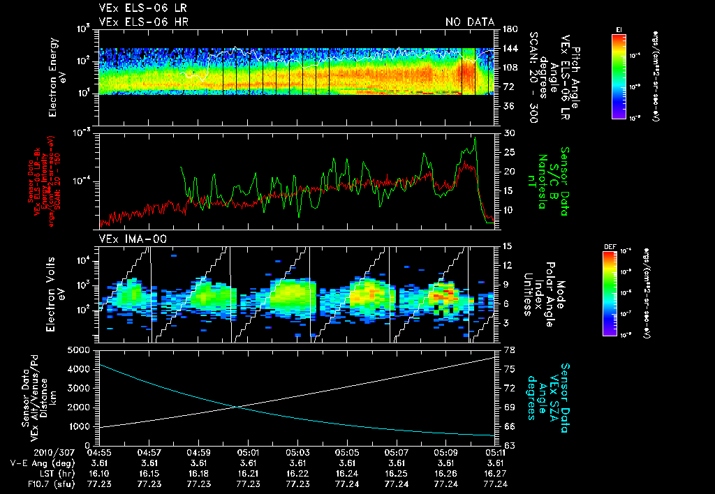Click the 'Electron Volts eV' axis label

pyautogui.click(x=55, y=294)
